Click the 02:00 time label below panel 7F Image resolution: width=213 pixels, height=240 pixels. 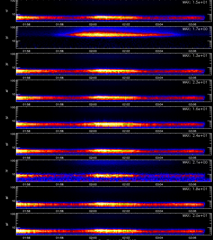tap(93, 185)
